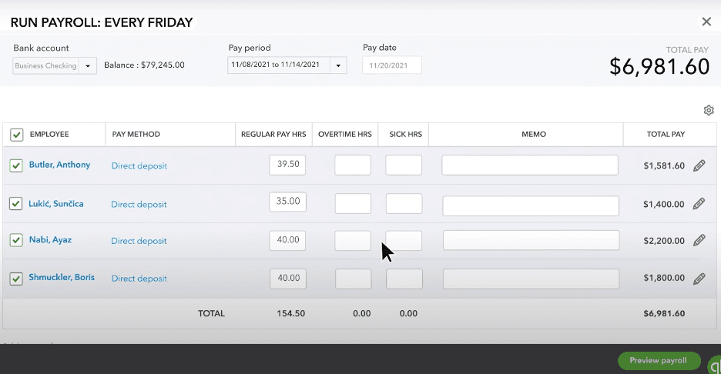Click Nabi, Ayaz's memo field

click(x=531, y=240)
